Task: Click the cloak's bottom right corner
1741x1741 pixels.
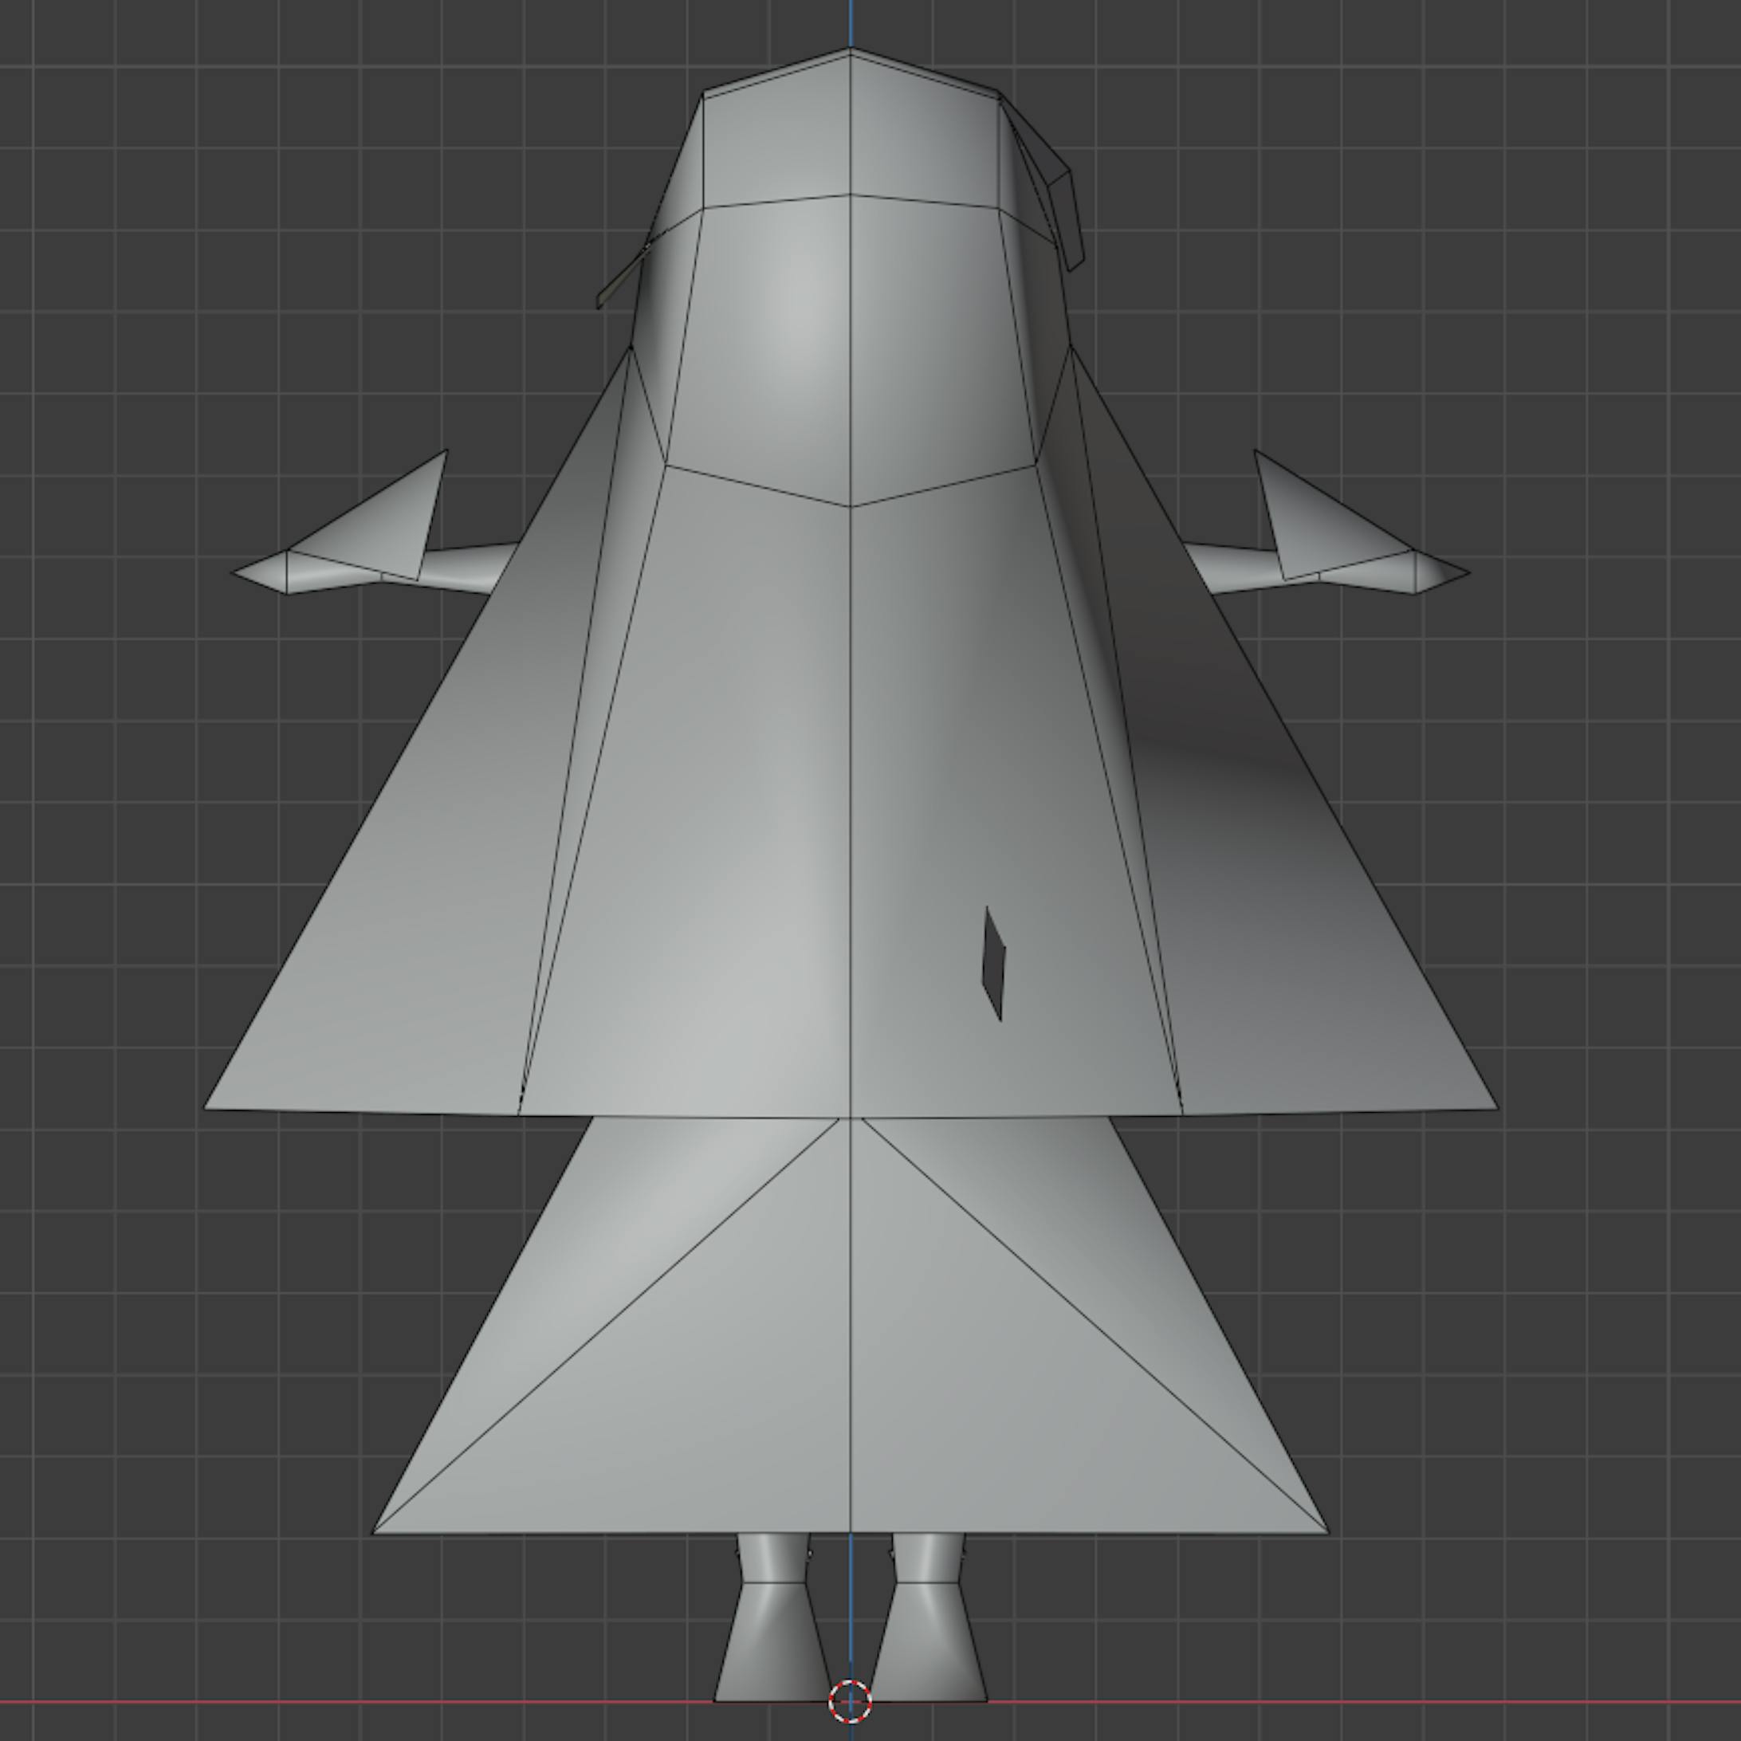Action: click(x=1496, y=1107)
